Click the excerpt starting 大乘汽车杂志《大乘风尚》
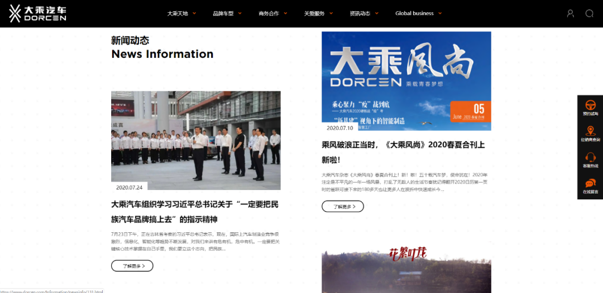The image size is (603, 293). pos(405,182)
